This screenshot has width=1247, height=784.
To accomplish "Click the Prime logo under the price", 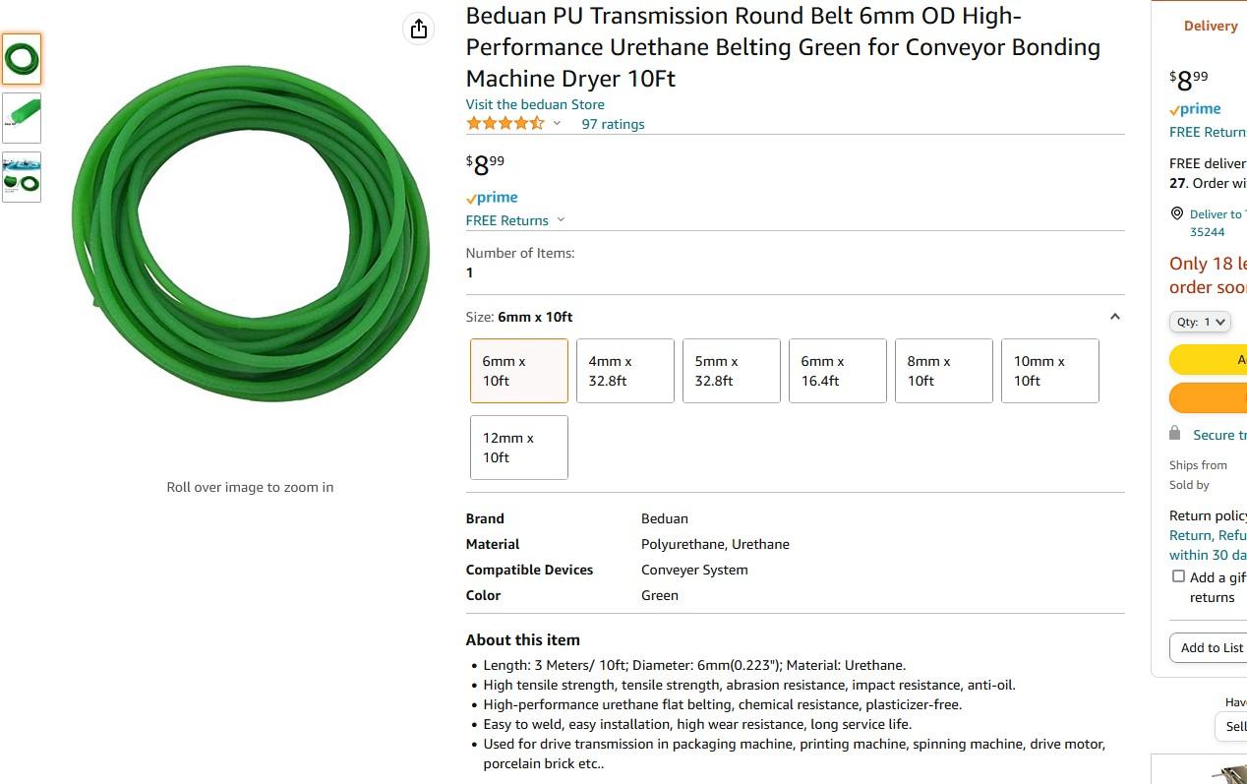I will [492, 198].
